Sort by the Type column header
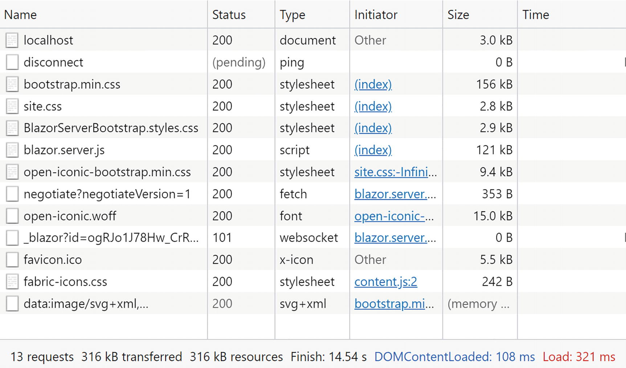 tap(292, 15)
